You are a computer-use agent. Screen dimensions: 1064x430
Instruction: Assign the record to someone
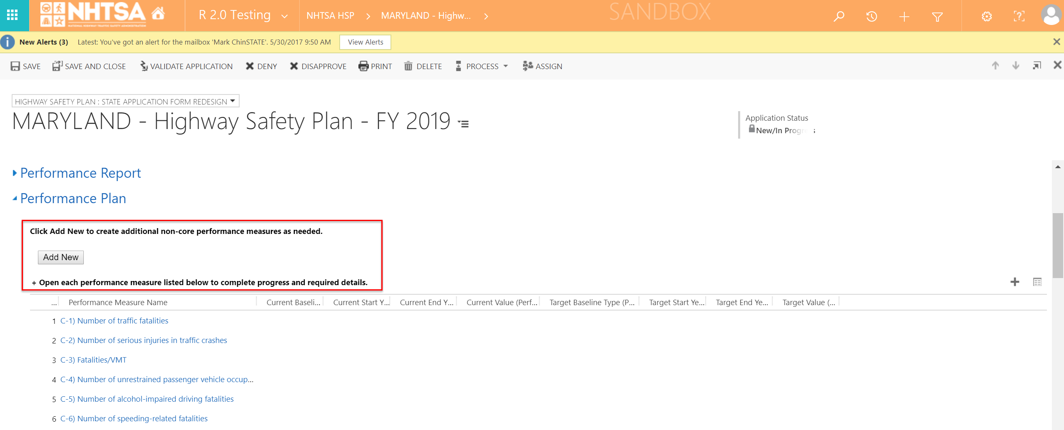point(543,66)
